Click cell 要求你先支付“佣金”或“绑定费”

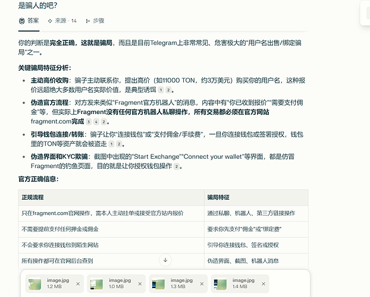tap(256, 229)
